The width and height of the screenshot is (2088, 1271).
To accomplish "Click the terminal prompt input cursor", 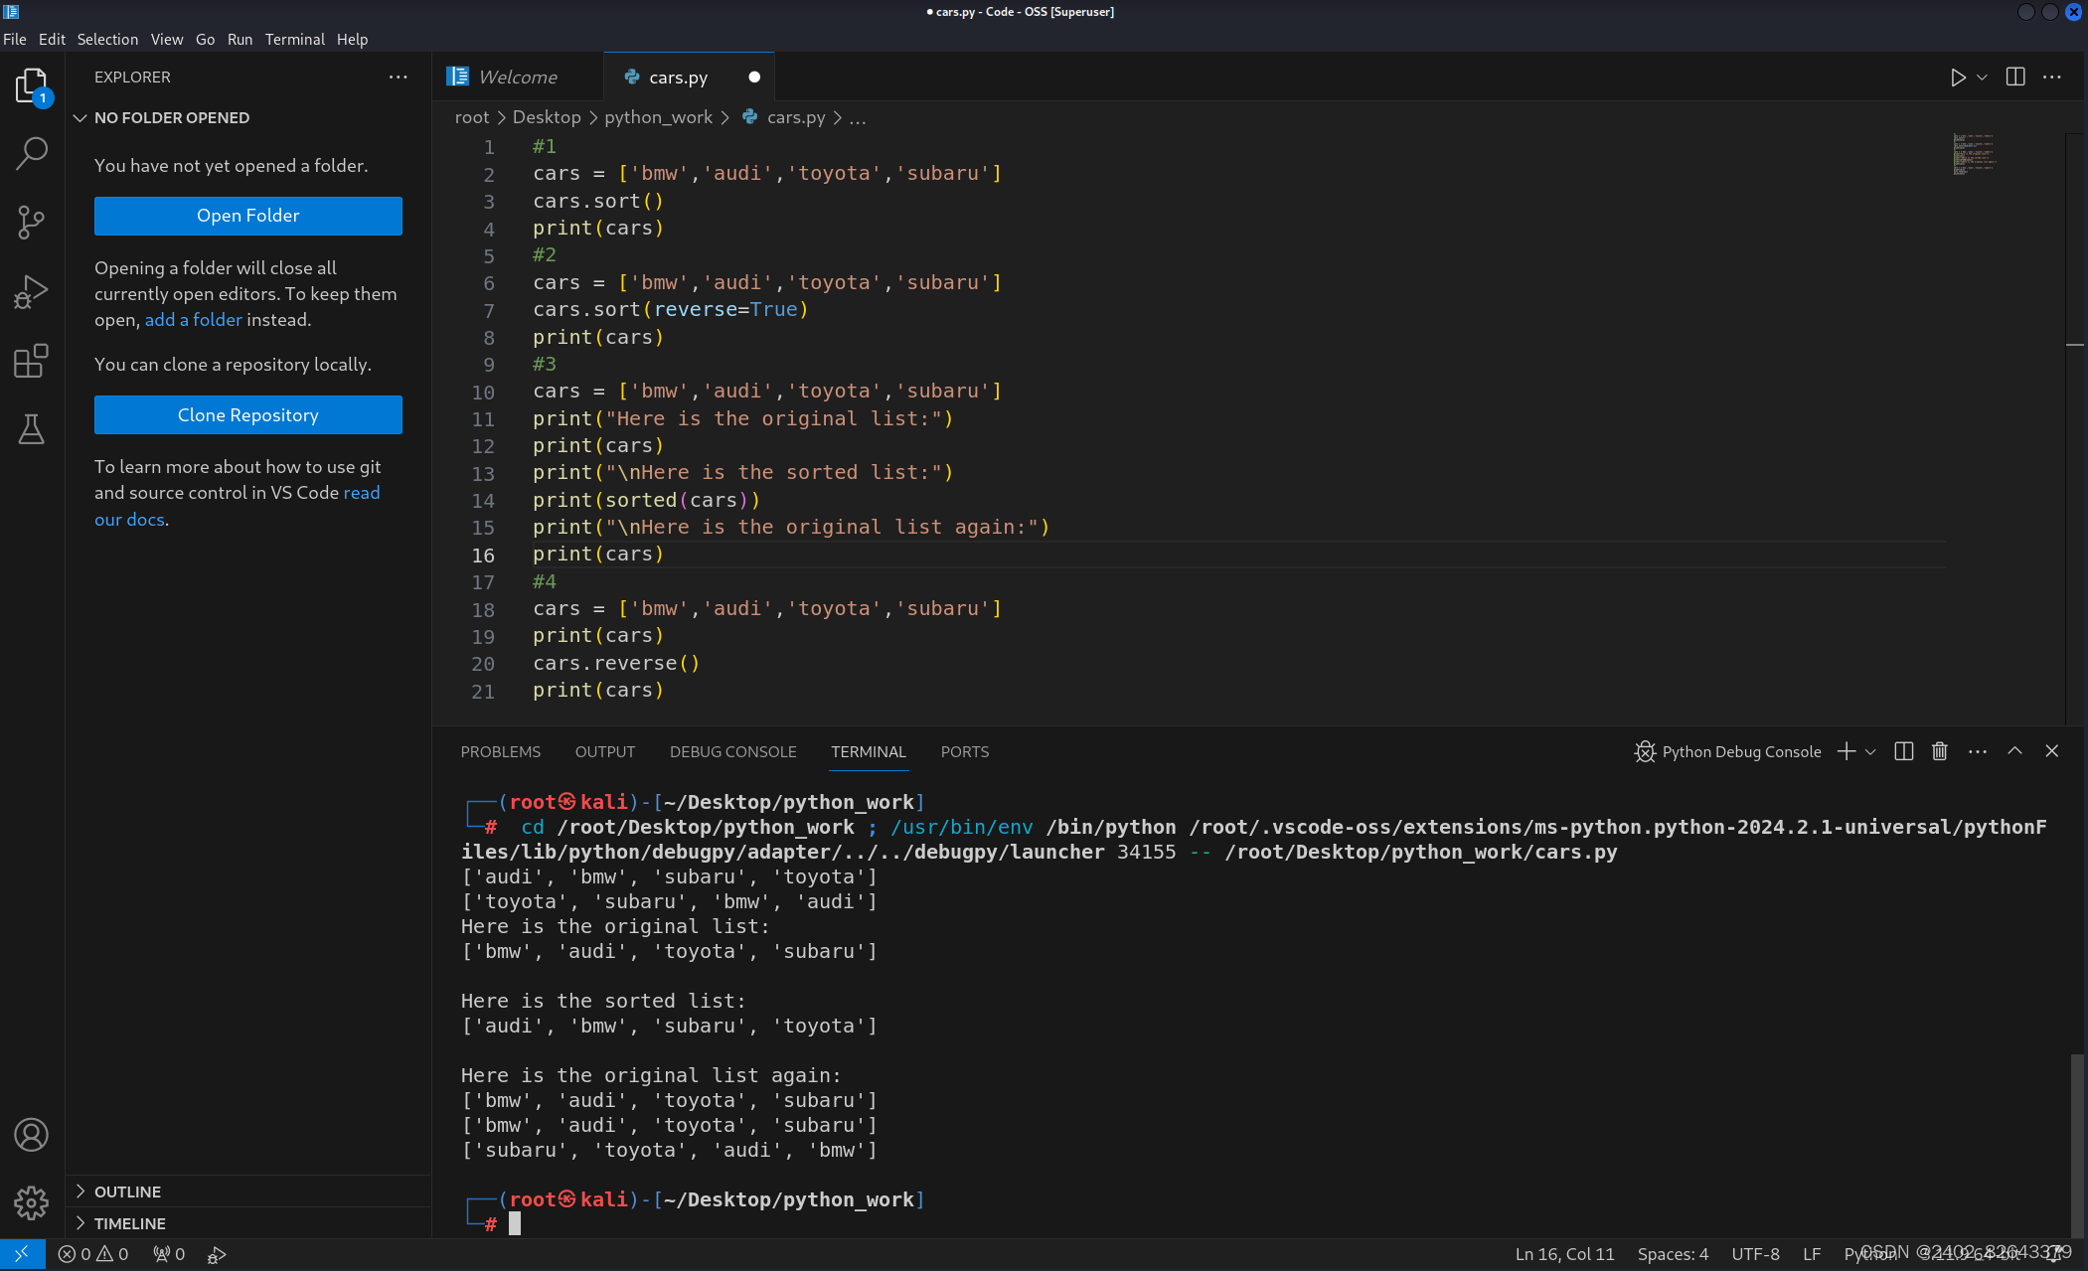I will coord(515,1224).
